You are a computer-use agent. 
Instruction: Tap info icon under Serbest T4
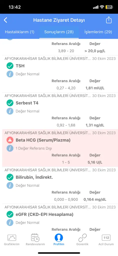coord(10,111)
